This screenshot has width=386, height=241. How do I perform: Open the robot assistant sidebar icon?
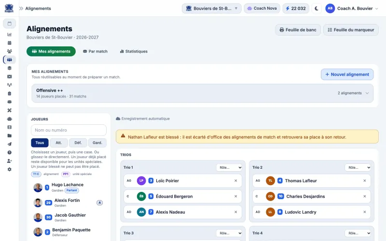9,119
